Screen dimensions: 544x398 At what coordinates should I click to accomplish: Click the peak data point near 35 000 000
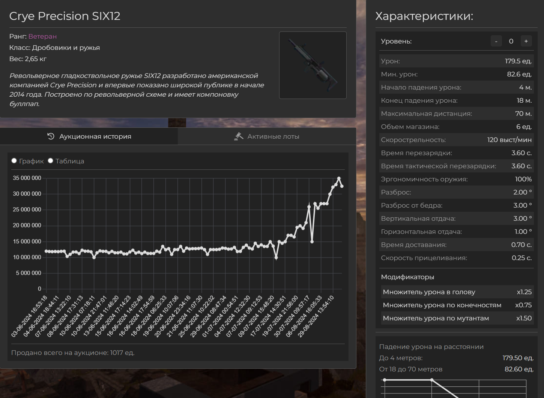coord(339,178)
